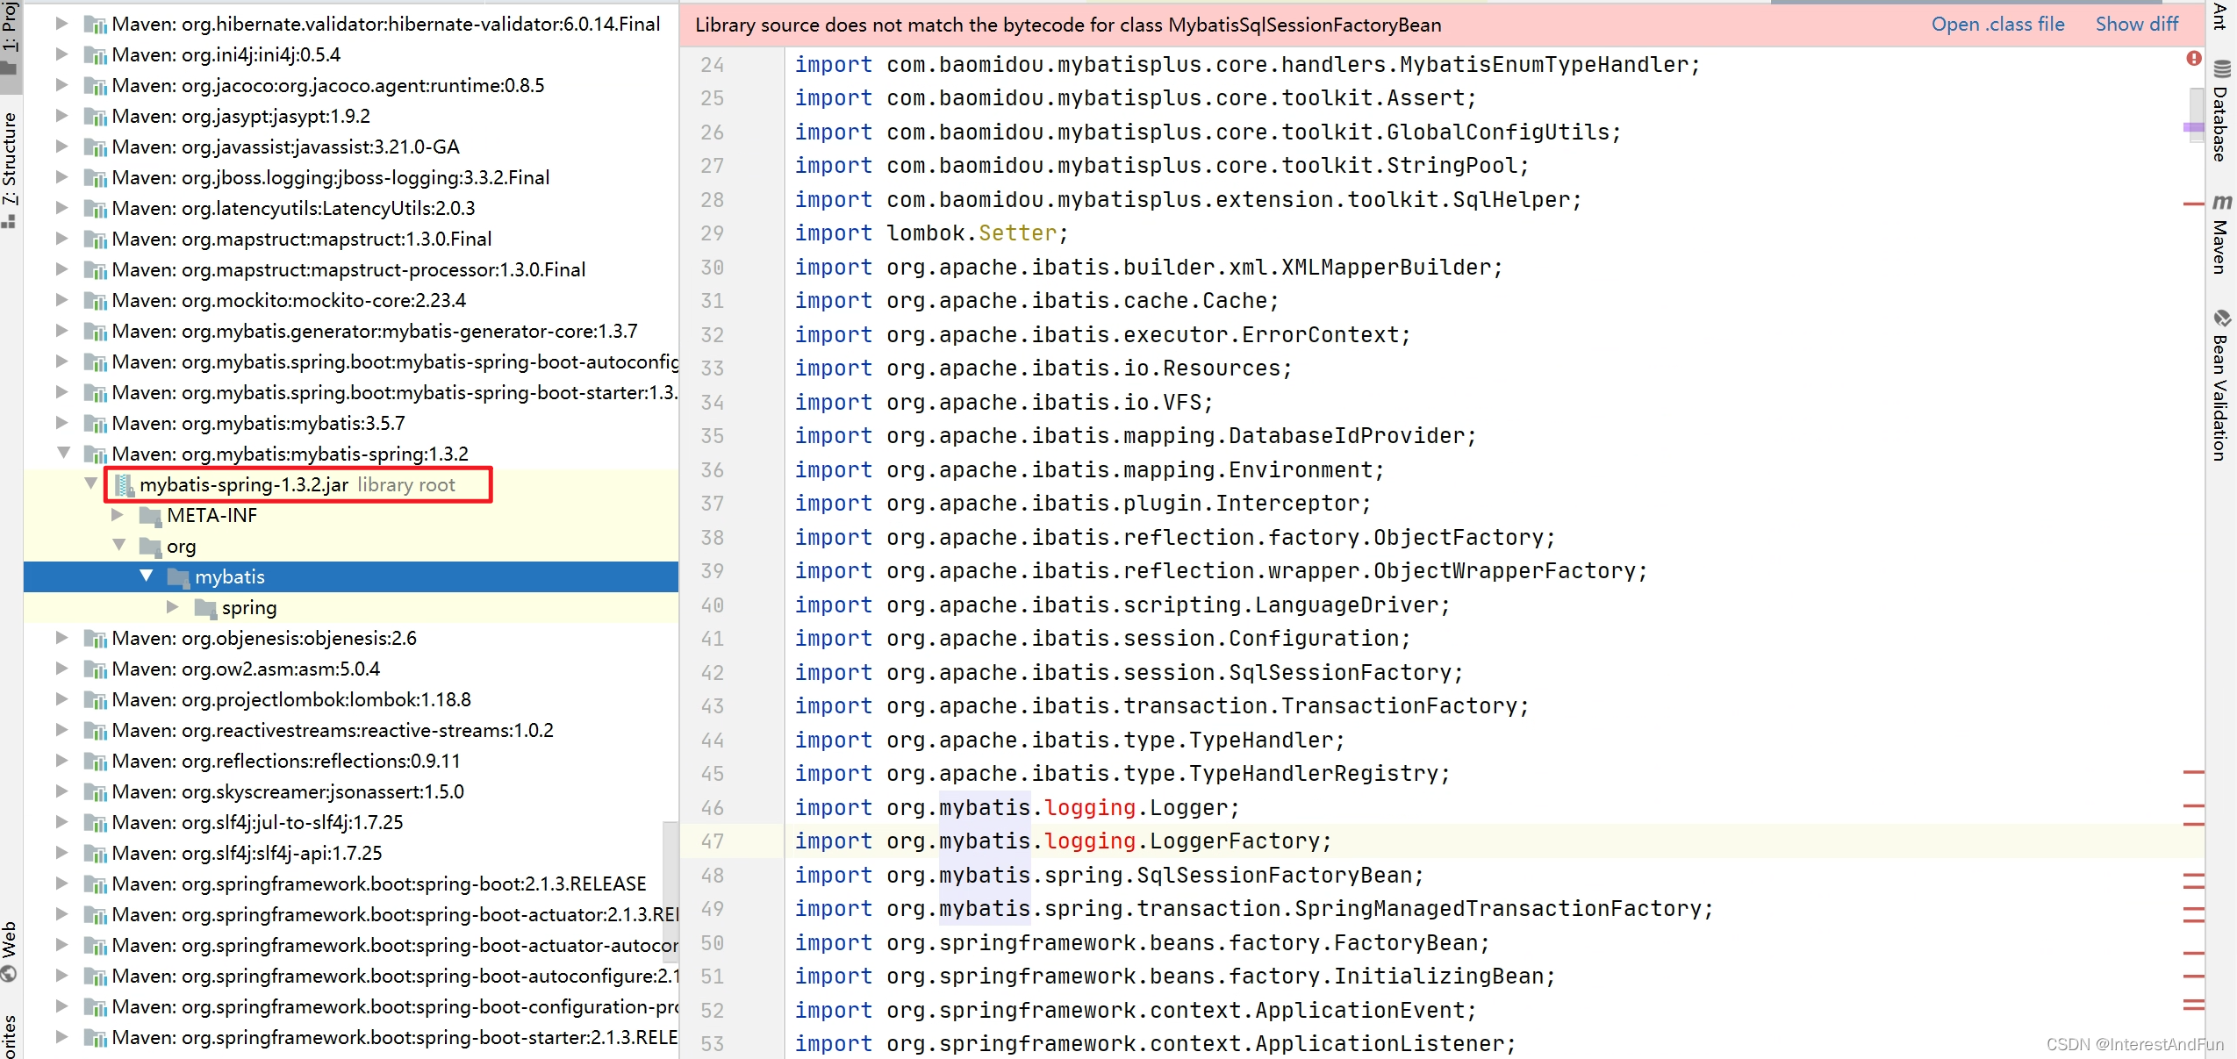
Task: Click the spring-boot 2.1.3 library icon
Action: [x=95, y=884]
